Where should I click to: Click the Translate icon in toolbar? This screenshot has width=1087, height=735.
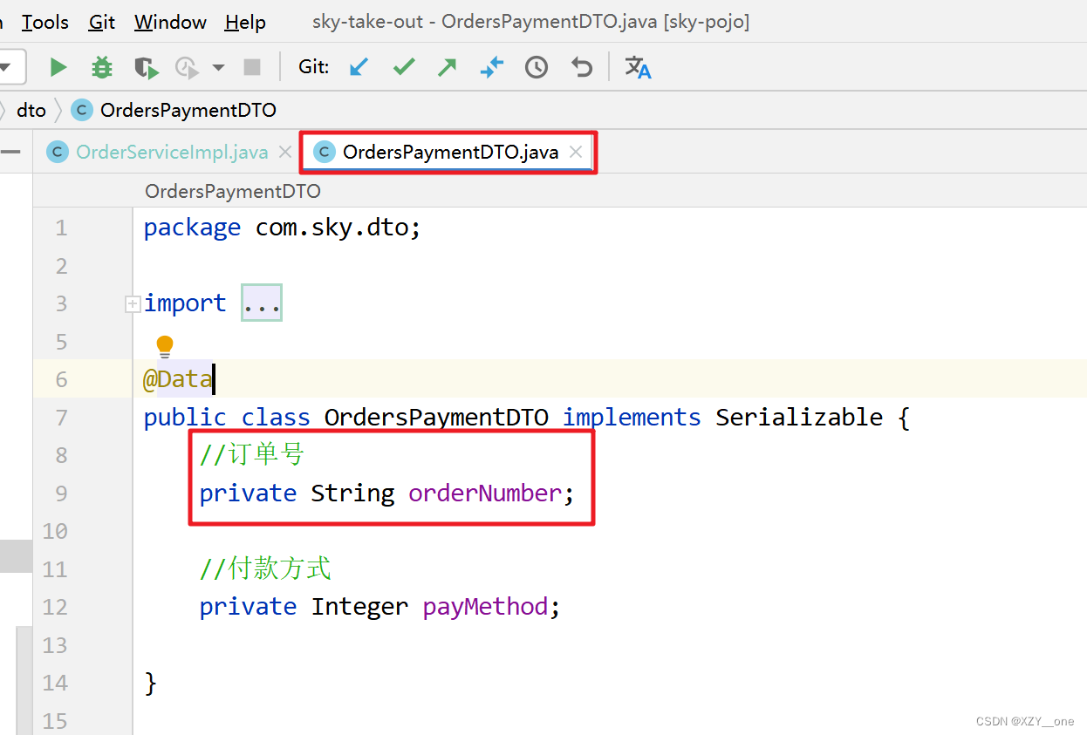638,67
